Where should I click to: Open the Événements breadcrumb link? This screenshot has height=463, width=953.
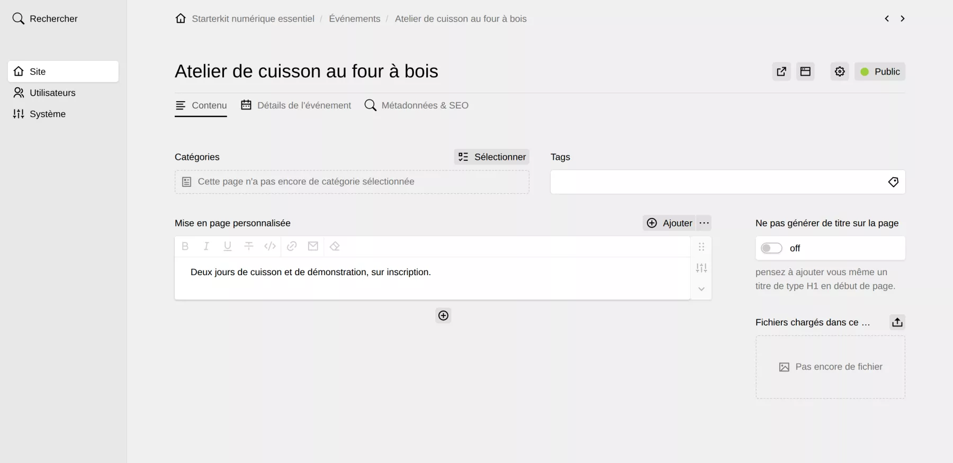(355, 19)
